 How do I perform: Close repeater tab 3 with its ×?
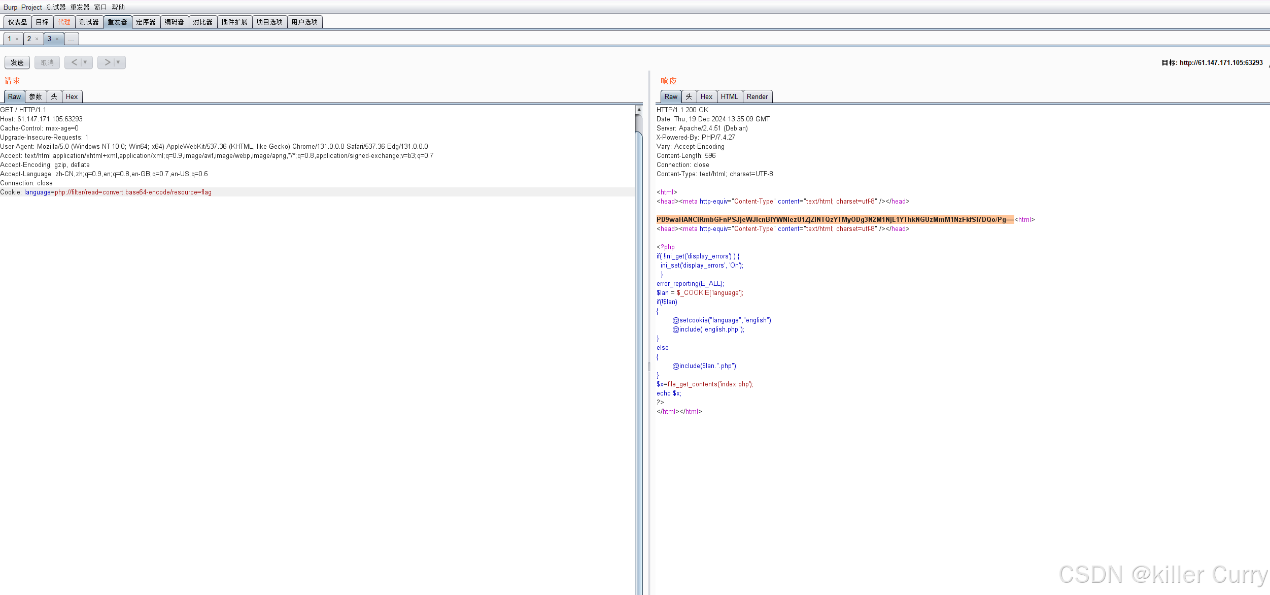click(x=57, y=39)
